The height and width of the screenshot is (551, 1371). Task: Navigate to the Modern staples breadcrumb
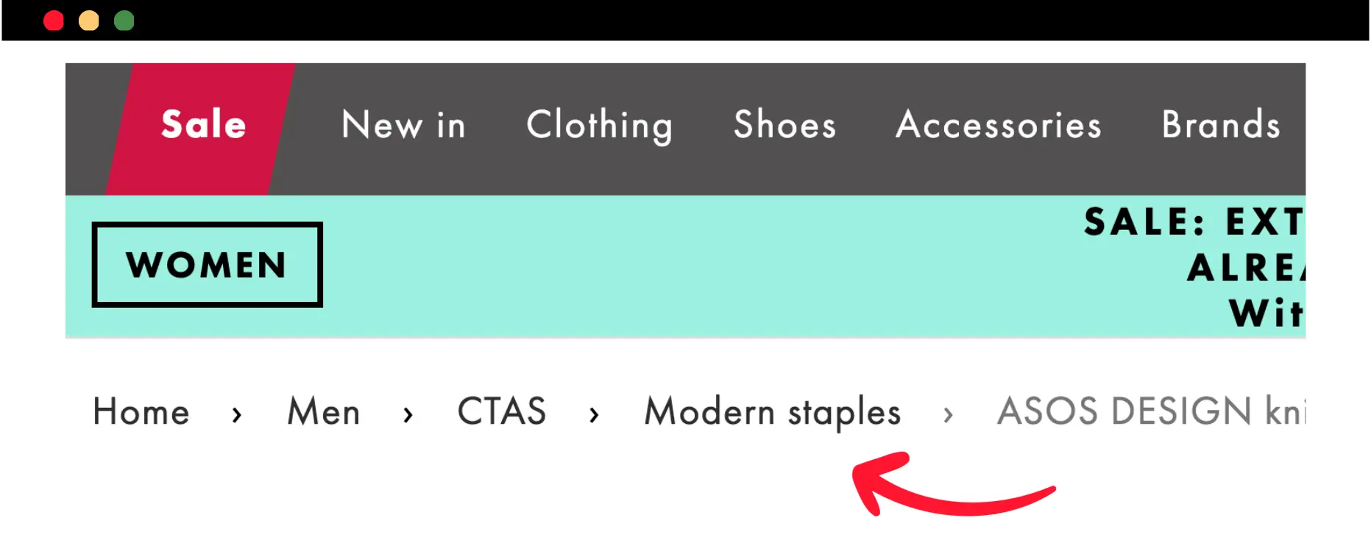(x=772, y=411)
